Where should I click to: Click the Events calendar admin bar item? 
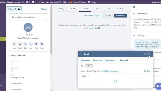(x=92, y=2)
